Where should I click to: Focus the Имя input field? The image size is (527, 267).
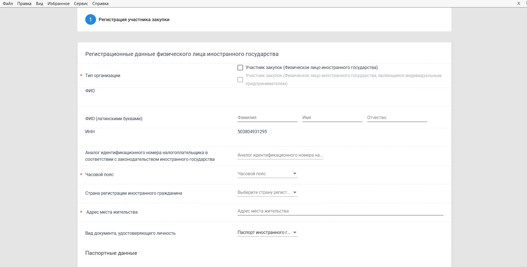point(332,118)
